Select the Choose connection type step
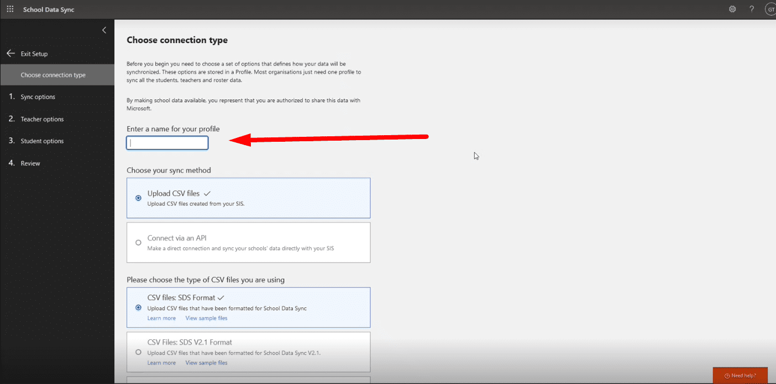 coord(57,75)
